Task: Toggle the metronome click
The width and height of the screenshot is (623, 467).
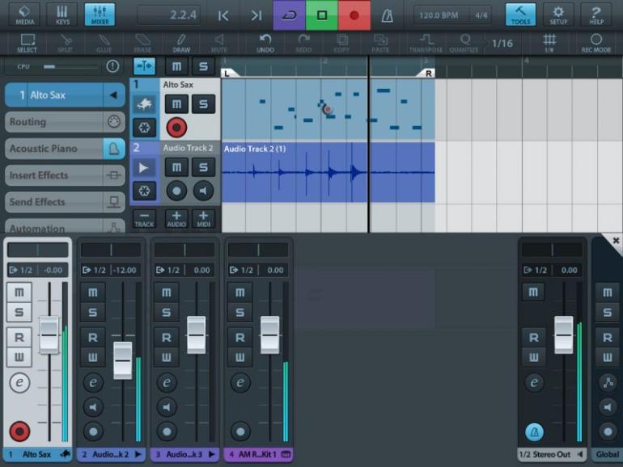Action: click(x=388, y=15)
